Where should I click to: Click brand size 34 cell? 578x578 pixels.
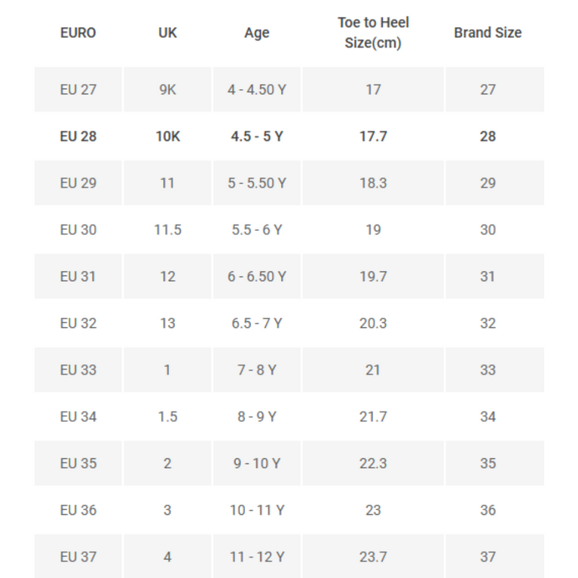[x=488, y=417]
